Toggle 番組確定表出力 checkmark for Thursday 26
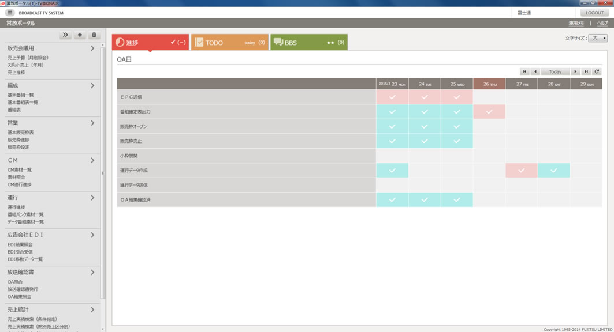This screenshot has width=614, height=332. click(489, 112)
